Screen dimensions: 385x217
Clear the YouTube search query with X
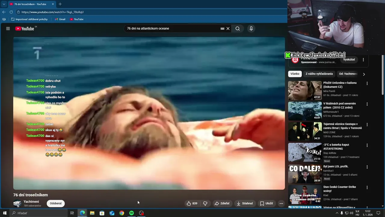tap(228, 29)
